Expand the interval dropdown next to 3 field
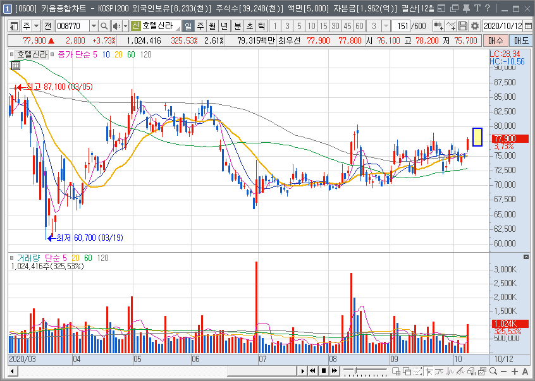 (x=386, y=26)
